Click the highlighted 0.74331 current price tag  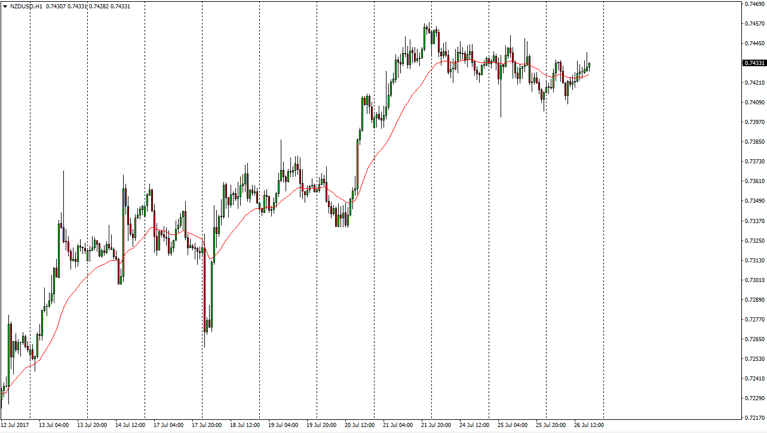(754, 63)
